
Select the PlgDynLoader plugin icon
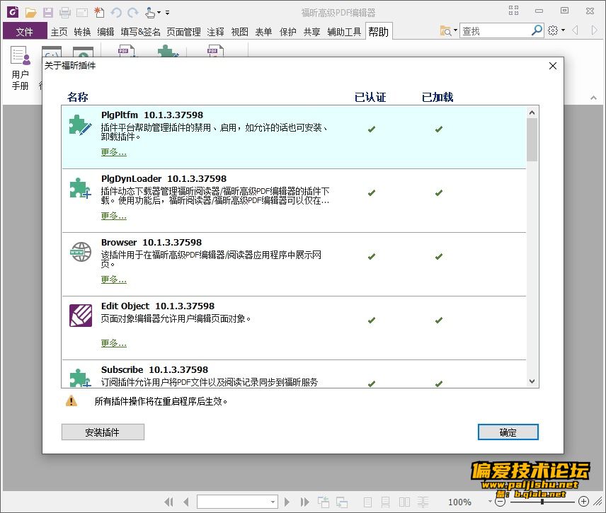81,188
